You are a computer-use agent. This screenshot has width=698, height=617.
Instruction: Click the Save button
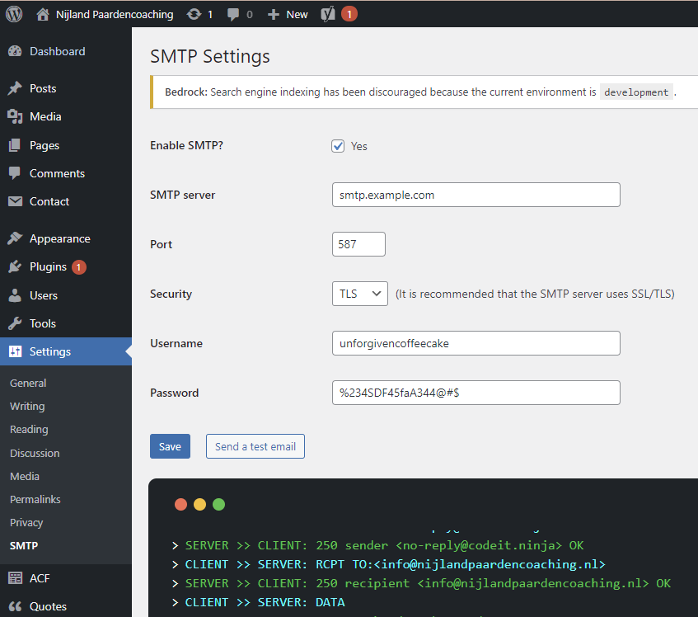pos(170,446)
